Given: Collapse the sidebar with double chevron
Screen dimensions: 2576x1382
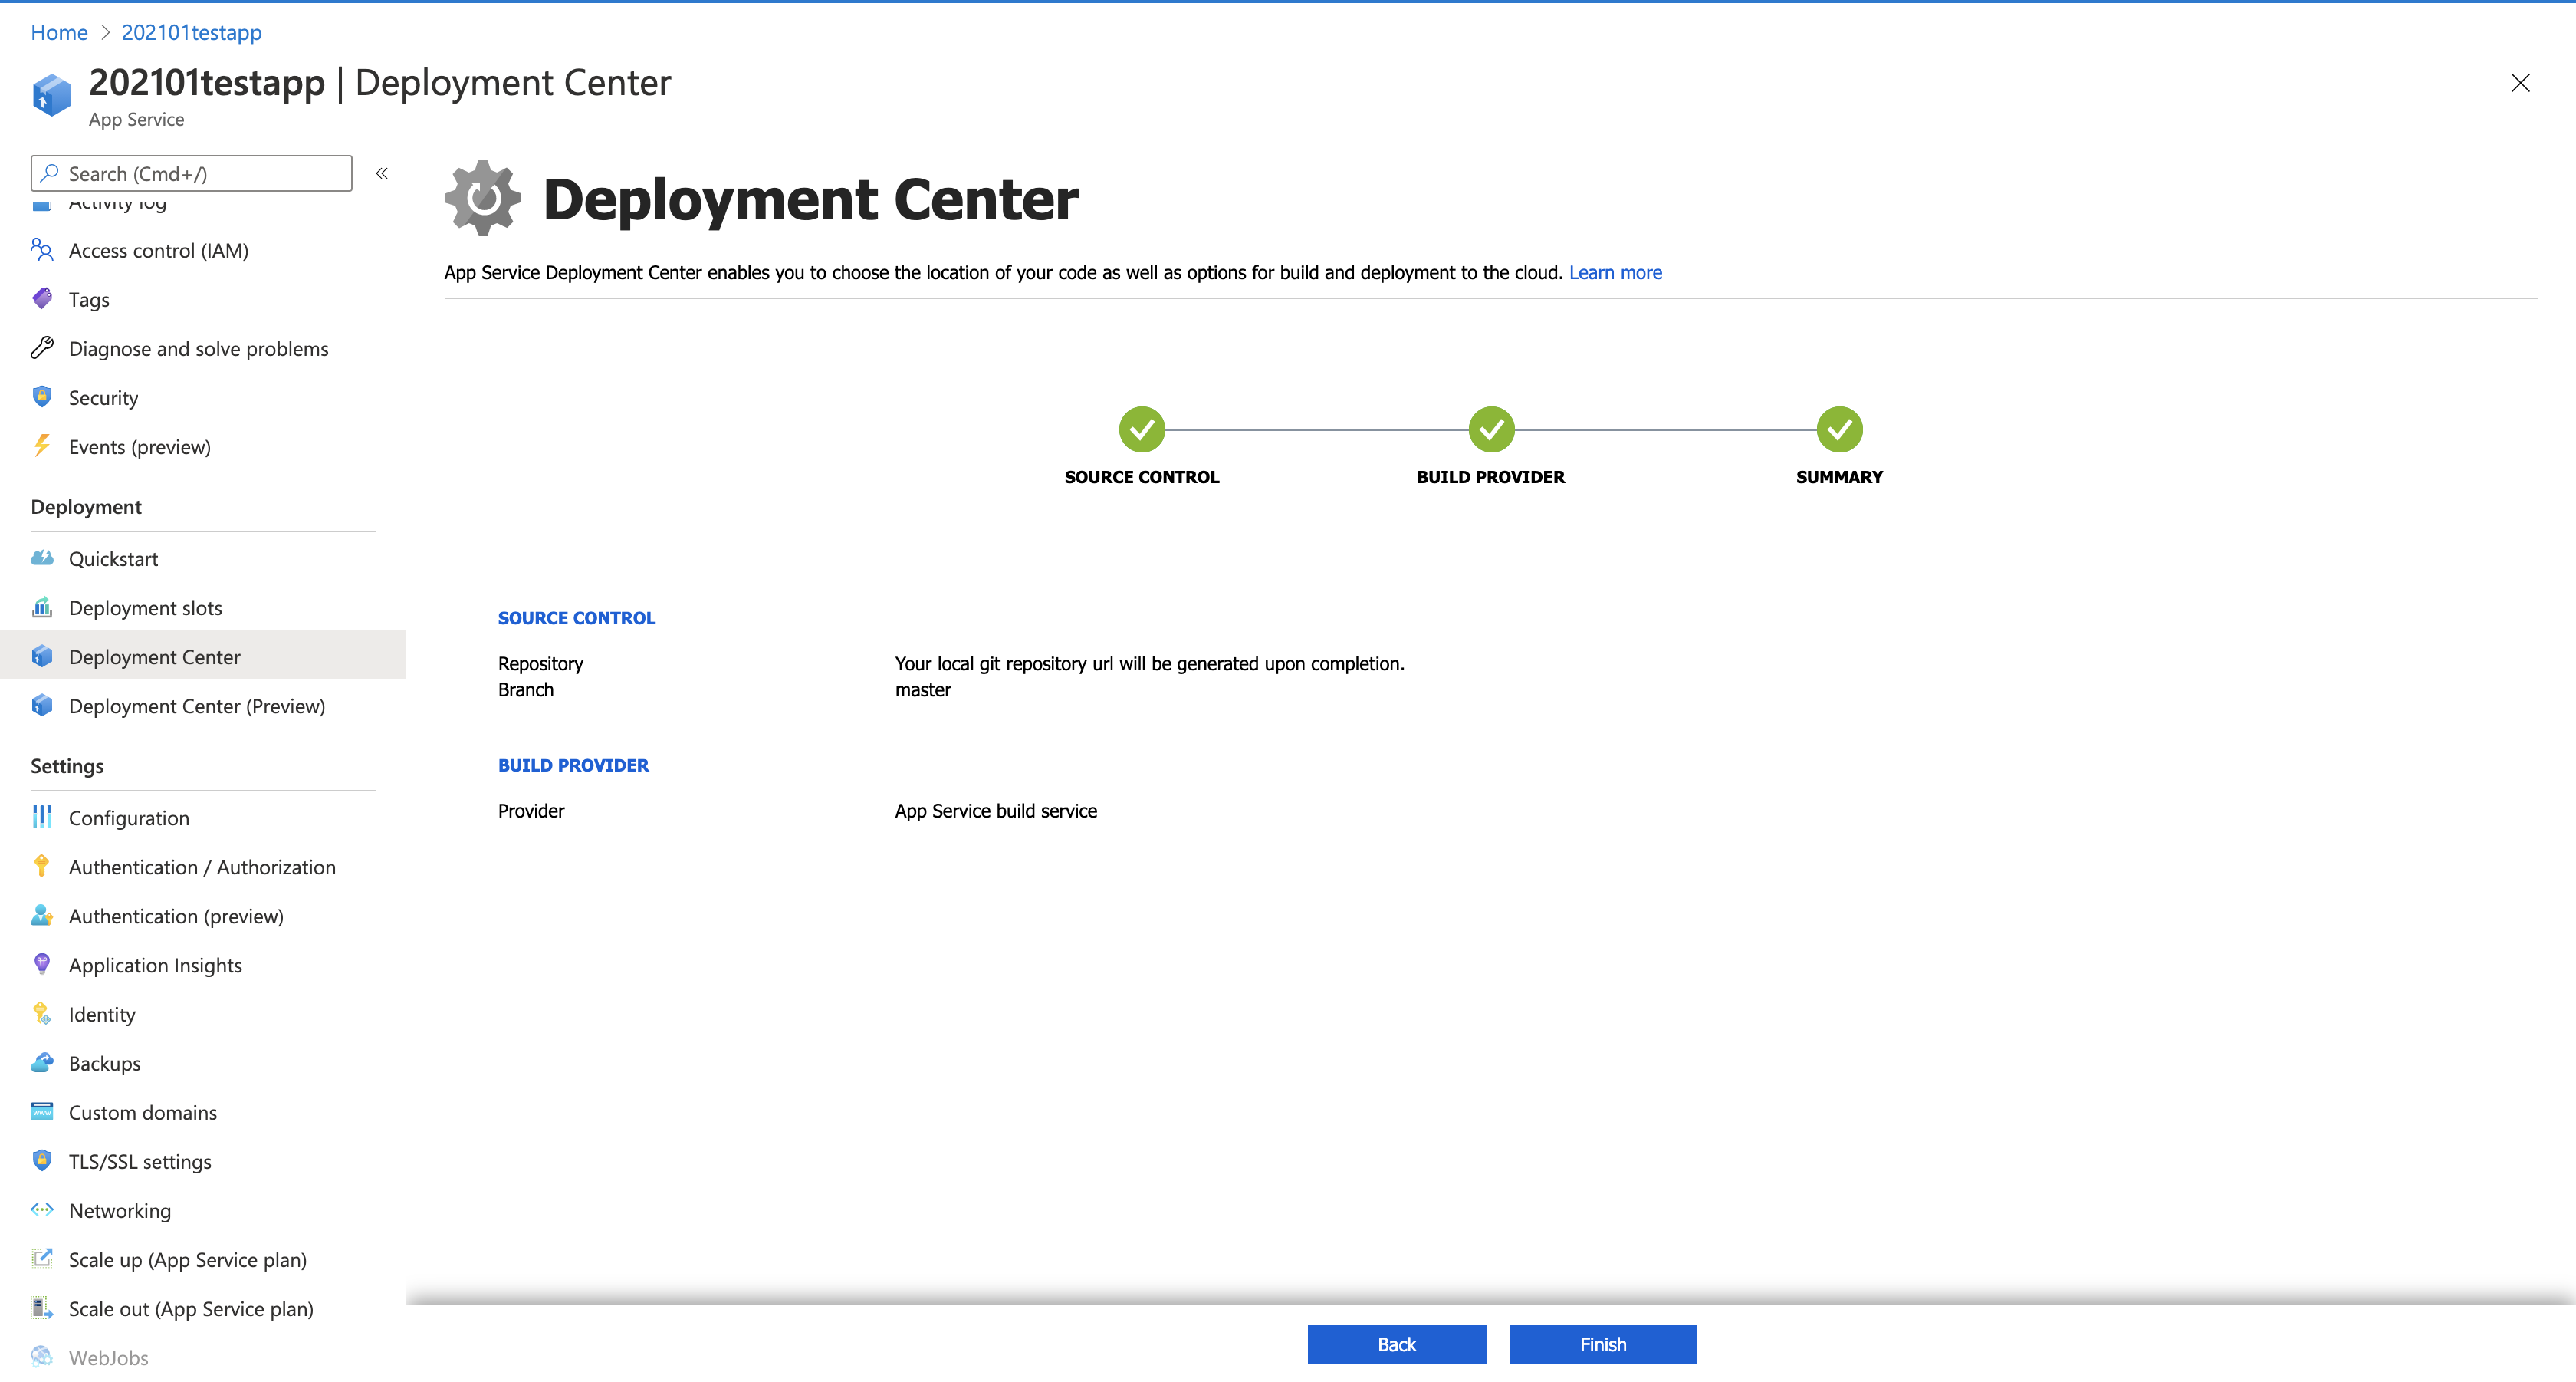Looking at the screenshot, I should pos(381,173).
